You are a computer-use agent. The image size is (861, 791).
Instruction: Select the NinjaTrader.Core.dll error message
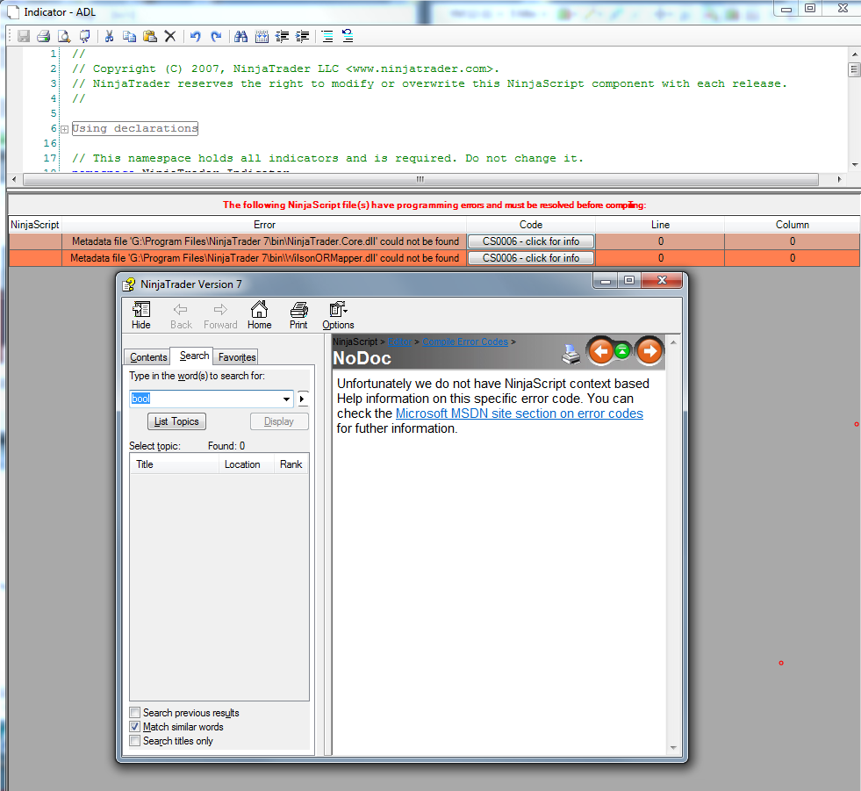(265, 241)
